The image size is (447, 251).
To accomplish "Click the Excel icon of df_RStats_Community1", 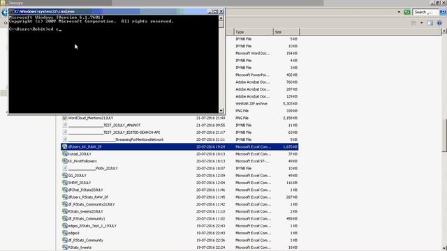I will tap(65, 218).
